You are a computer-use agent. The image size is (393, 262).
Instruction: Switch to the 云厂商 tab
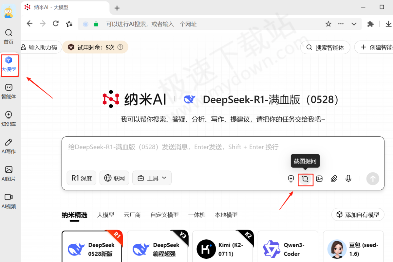point(132,215)
